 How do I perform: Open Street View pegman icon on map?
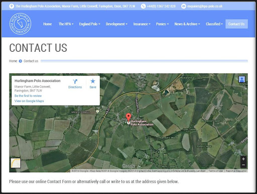pos(242,79)
